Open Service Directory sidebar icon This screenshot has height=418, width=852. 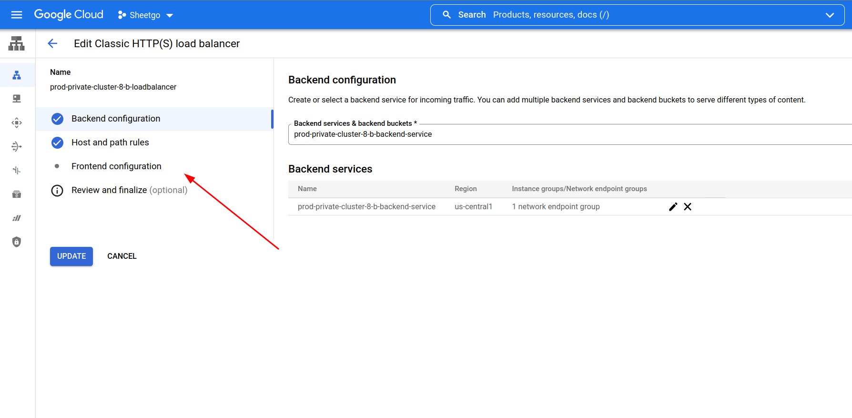[x=17, y=194]
